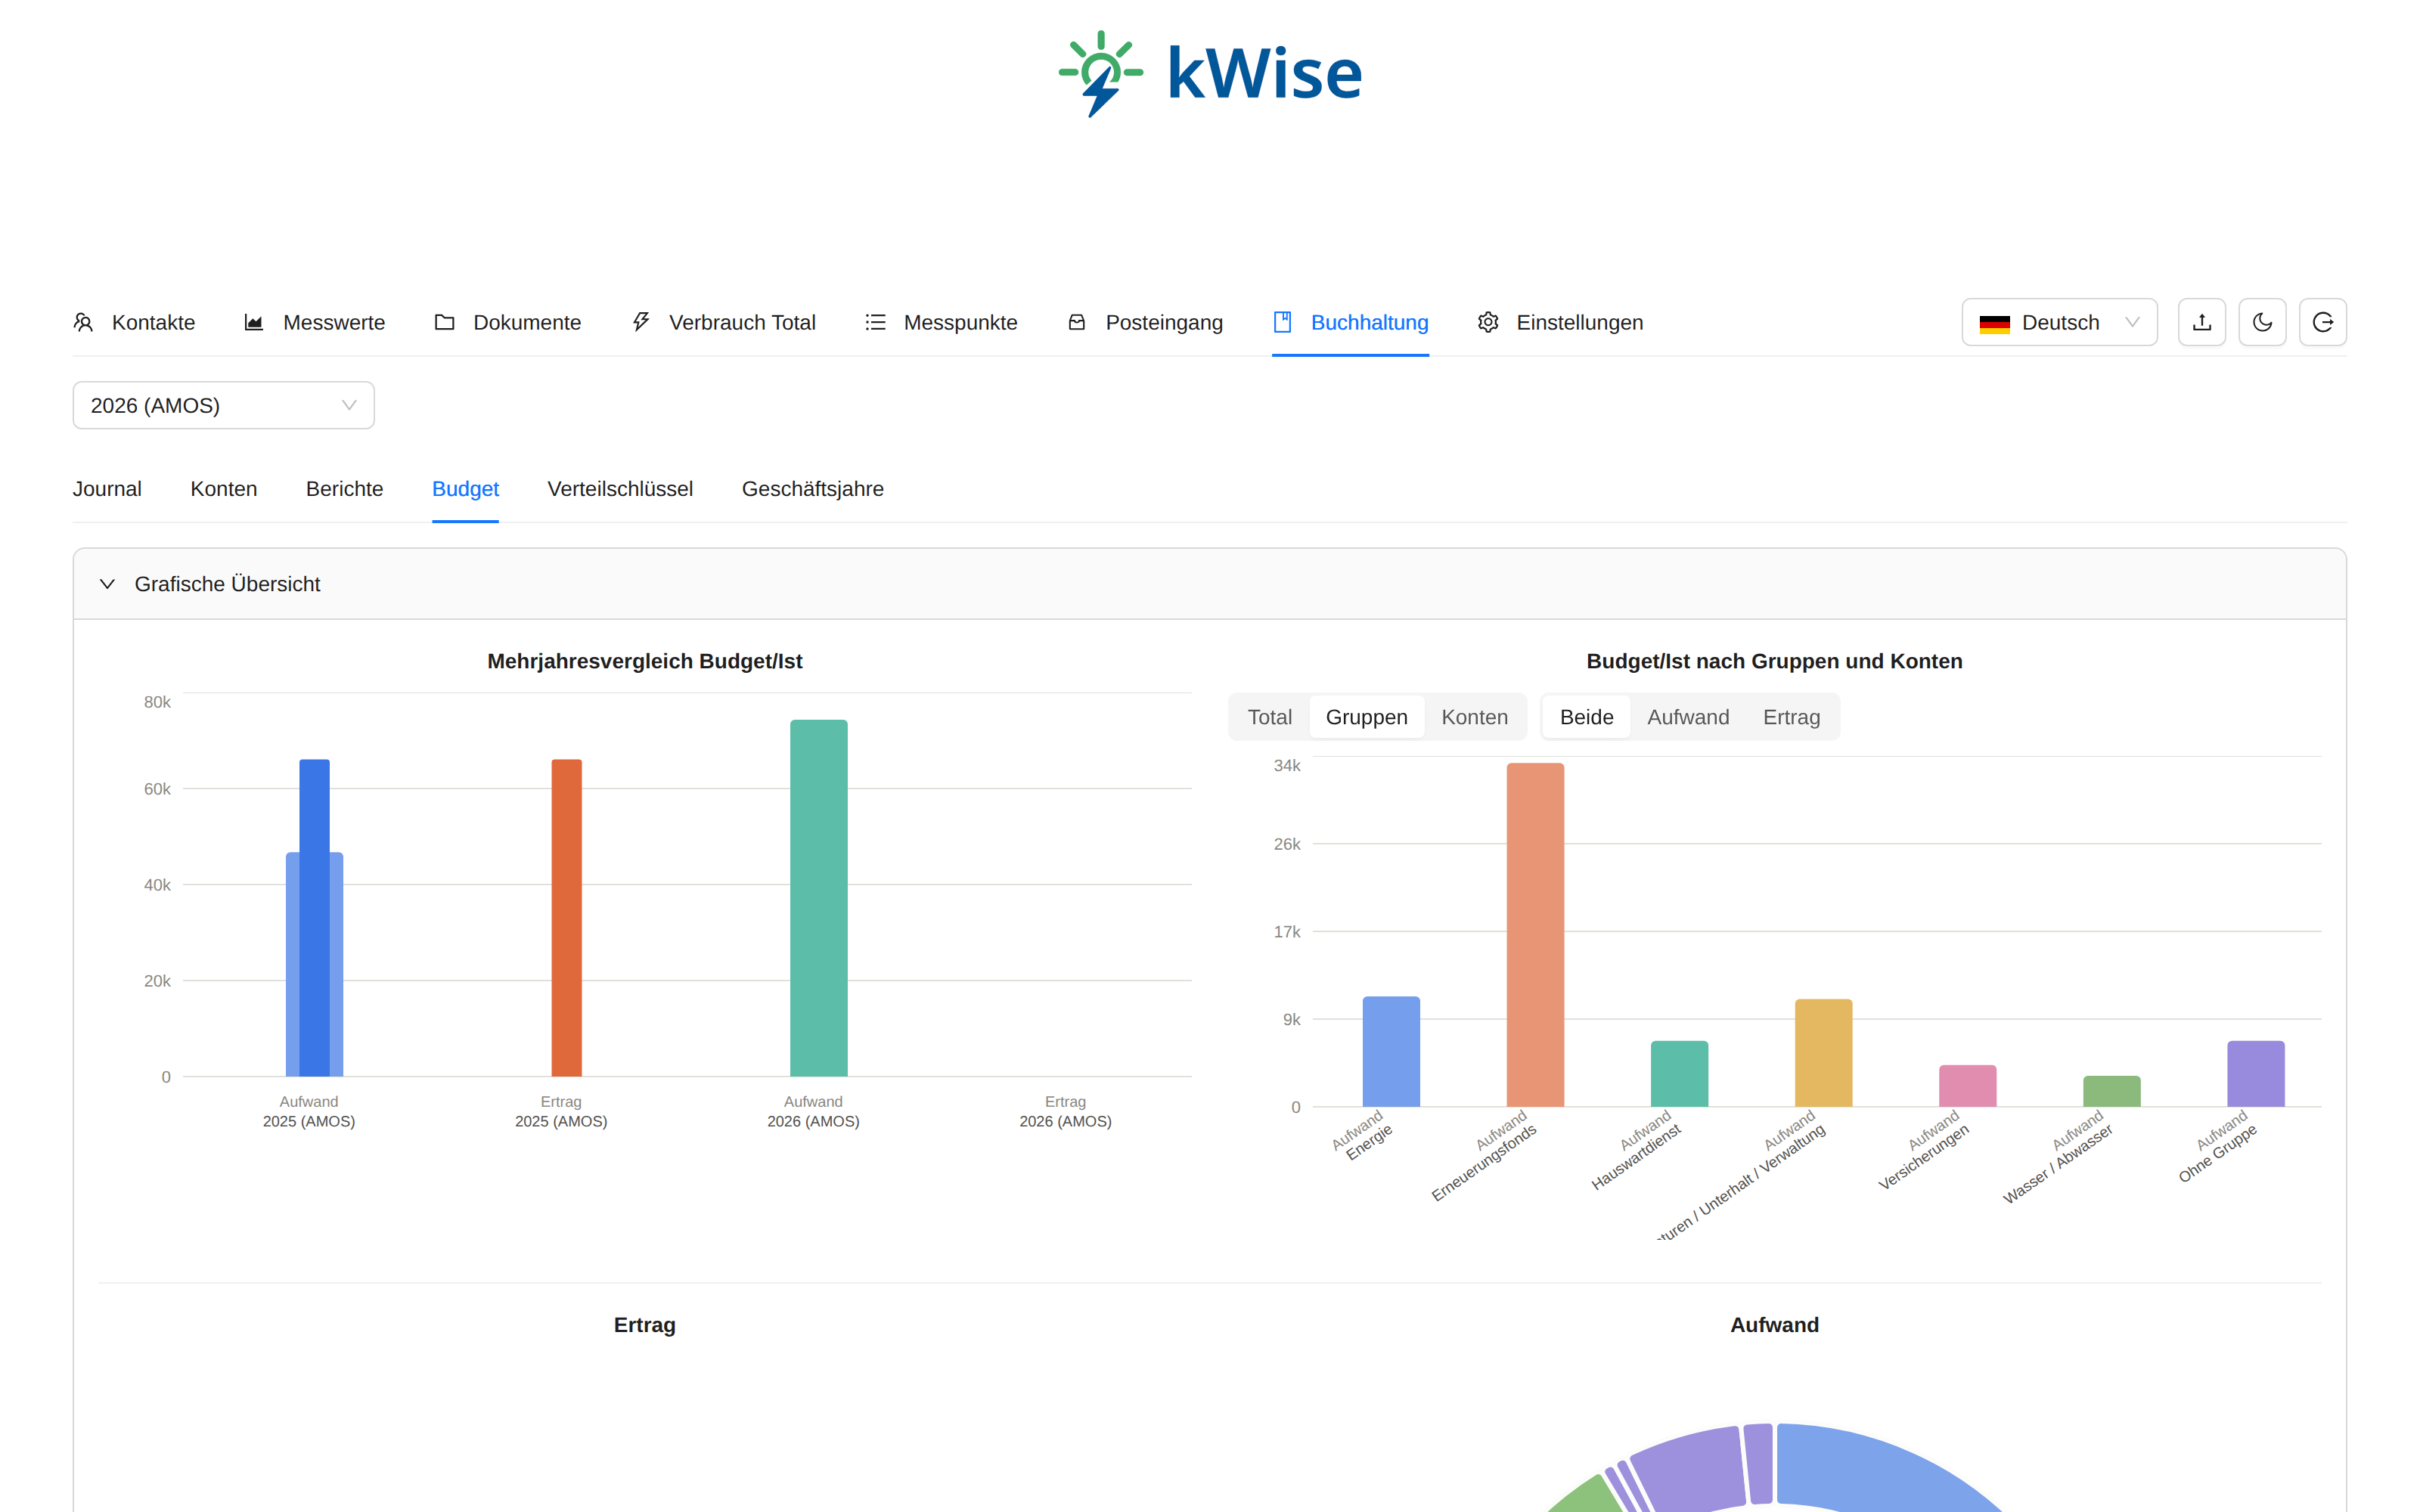The image size is (2420, 1512).
Task: Click the purple Ohne Gruppe bar
Action: [x=2255, y=1074]
